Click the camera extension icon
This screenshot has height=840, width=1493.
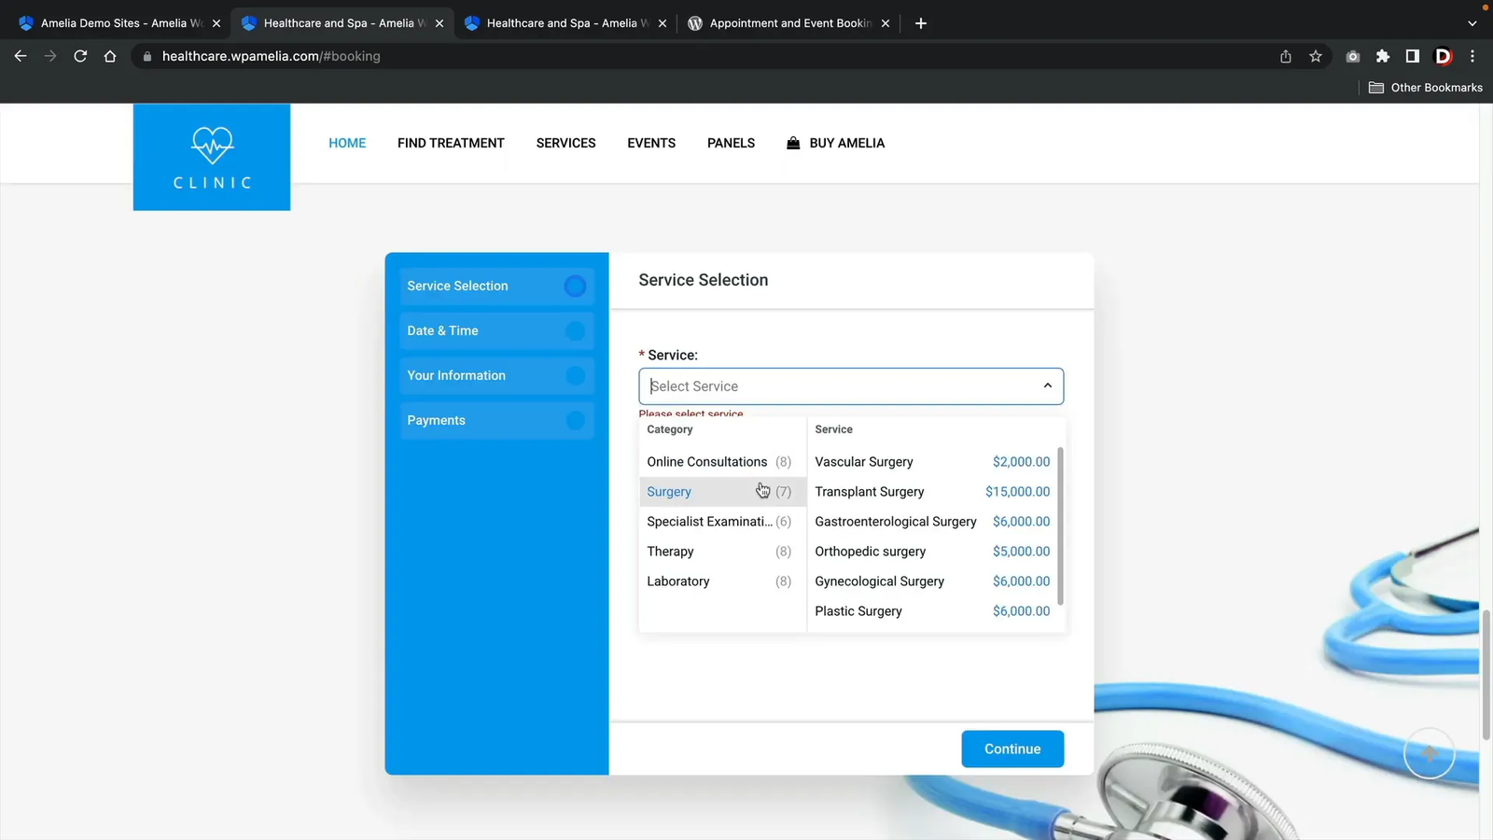(1353, 56)
